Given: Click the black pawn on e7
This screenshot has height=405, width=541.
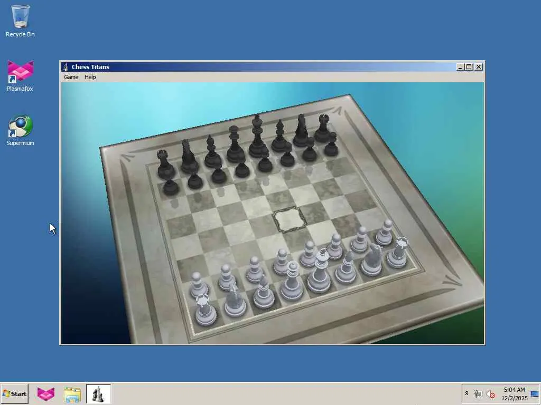Looking at the screenshot, I should [265, 163].
